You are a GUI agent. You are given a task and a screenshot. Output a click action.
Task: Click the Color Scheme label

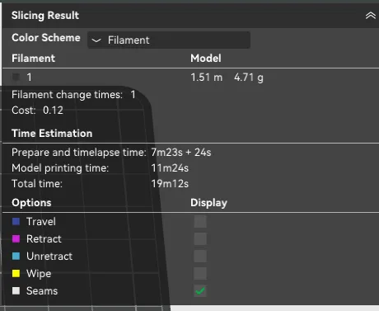point(46,38)
